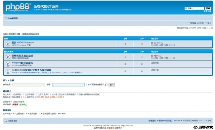This screenshot has height=130, width=215.
Task: Open the 置頂-6450 Firmware forum
Action: click(23, 43)
